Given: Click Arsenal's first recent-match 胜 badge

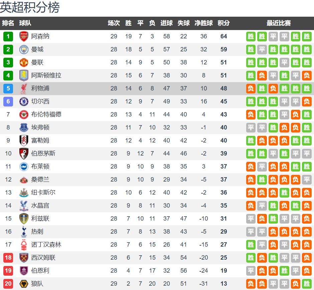Looking at the screenshot, I should click(x=251, y=36).
